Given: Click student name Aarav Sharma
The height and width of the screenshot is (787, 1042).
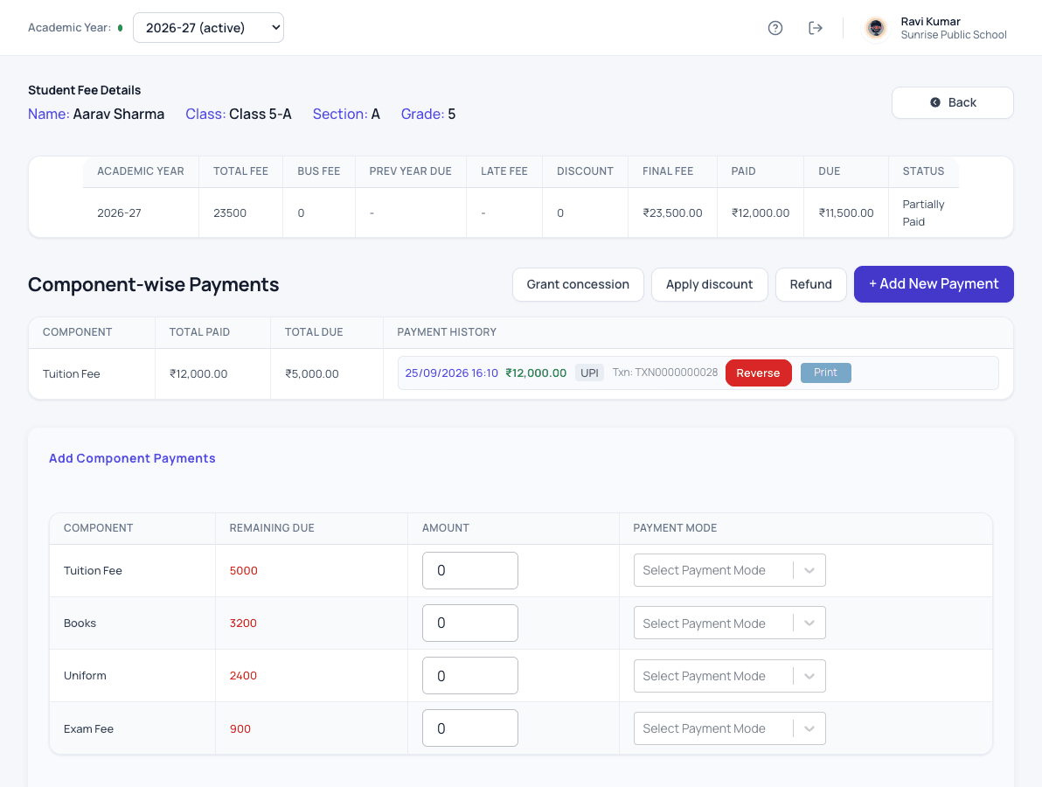Looking at the screenshot, I should (x=118, y=114).
